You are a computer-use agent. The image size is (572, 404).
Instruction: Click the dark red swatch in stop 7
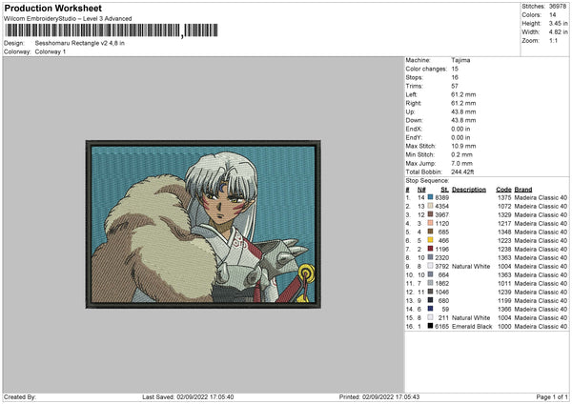(x=431, y=249)
